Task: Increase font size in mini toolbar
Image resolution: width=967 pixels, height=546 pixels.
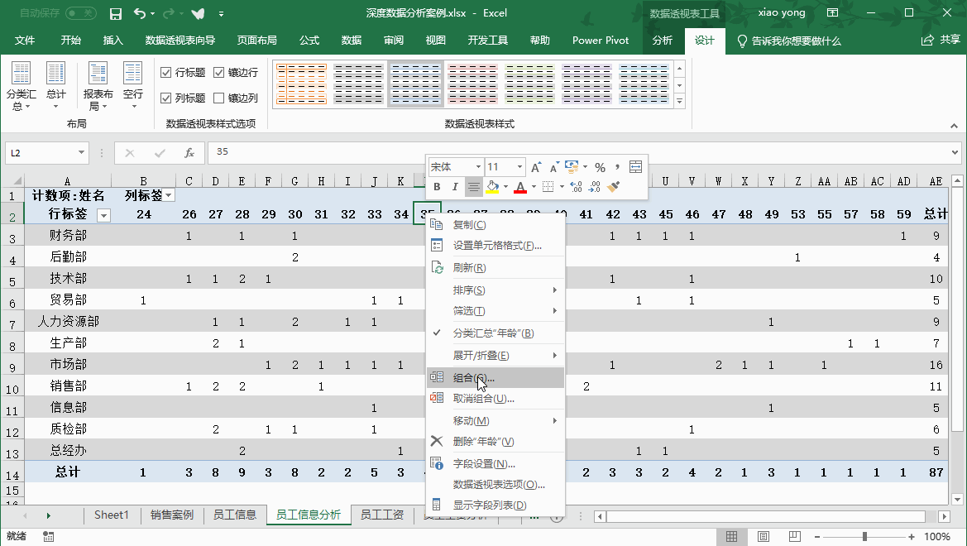Action: click(x=536, y=167)
